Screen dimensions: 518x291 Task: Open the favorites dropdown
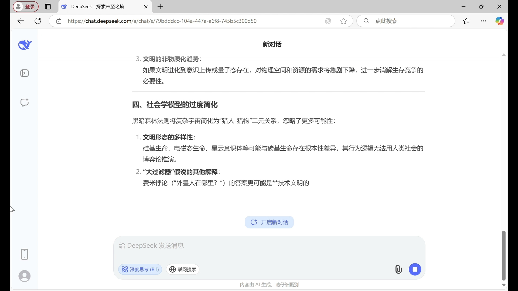466,21
